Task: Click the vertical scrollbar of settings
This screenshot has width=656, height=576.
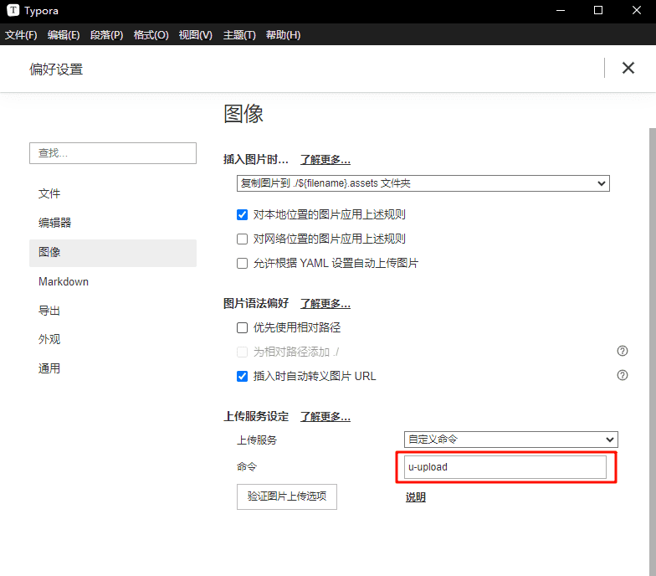Action: 653,352
